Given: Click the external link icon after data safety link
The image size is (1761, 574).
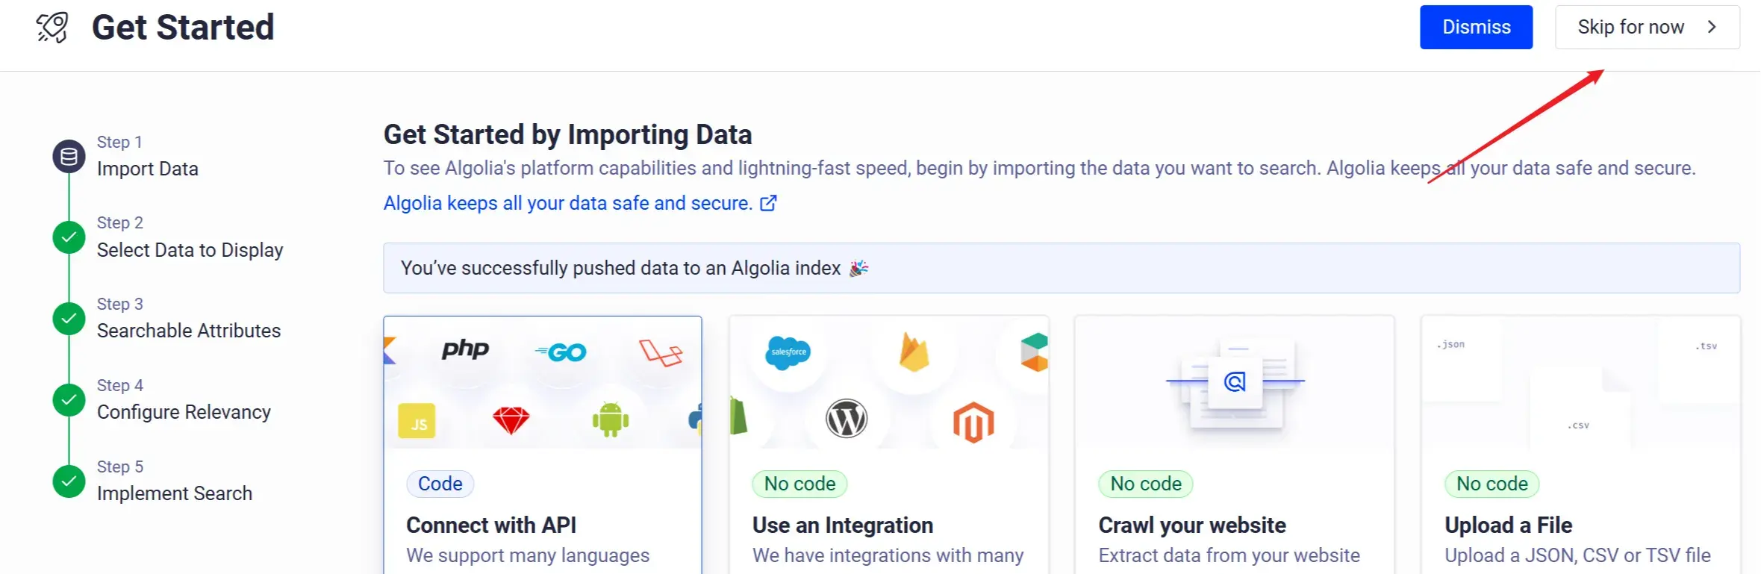Looking at the screenshot, I should [767, 202].
